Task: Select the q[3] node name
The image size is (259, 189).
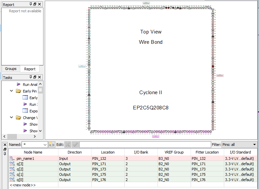Action: coord(20,164)
